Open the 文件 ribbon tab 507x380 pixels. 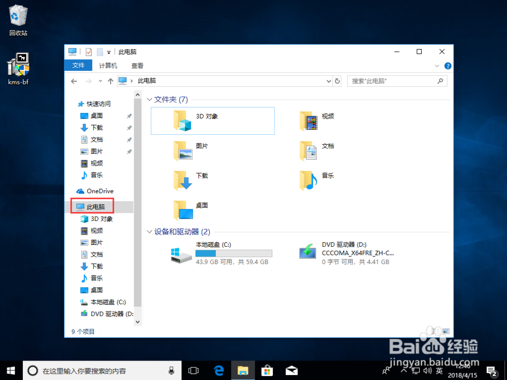click(78, 65)
